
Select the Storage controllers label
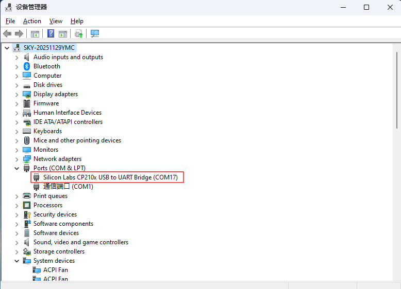[x=59, y=251]
